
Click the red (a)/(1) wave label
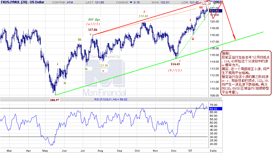(x=93, y=24)
